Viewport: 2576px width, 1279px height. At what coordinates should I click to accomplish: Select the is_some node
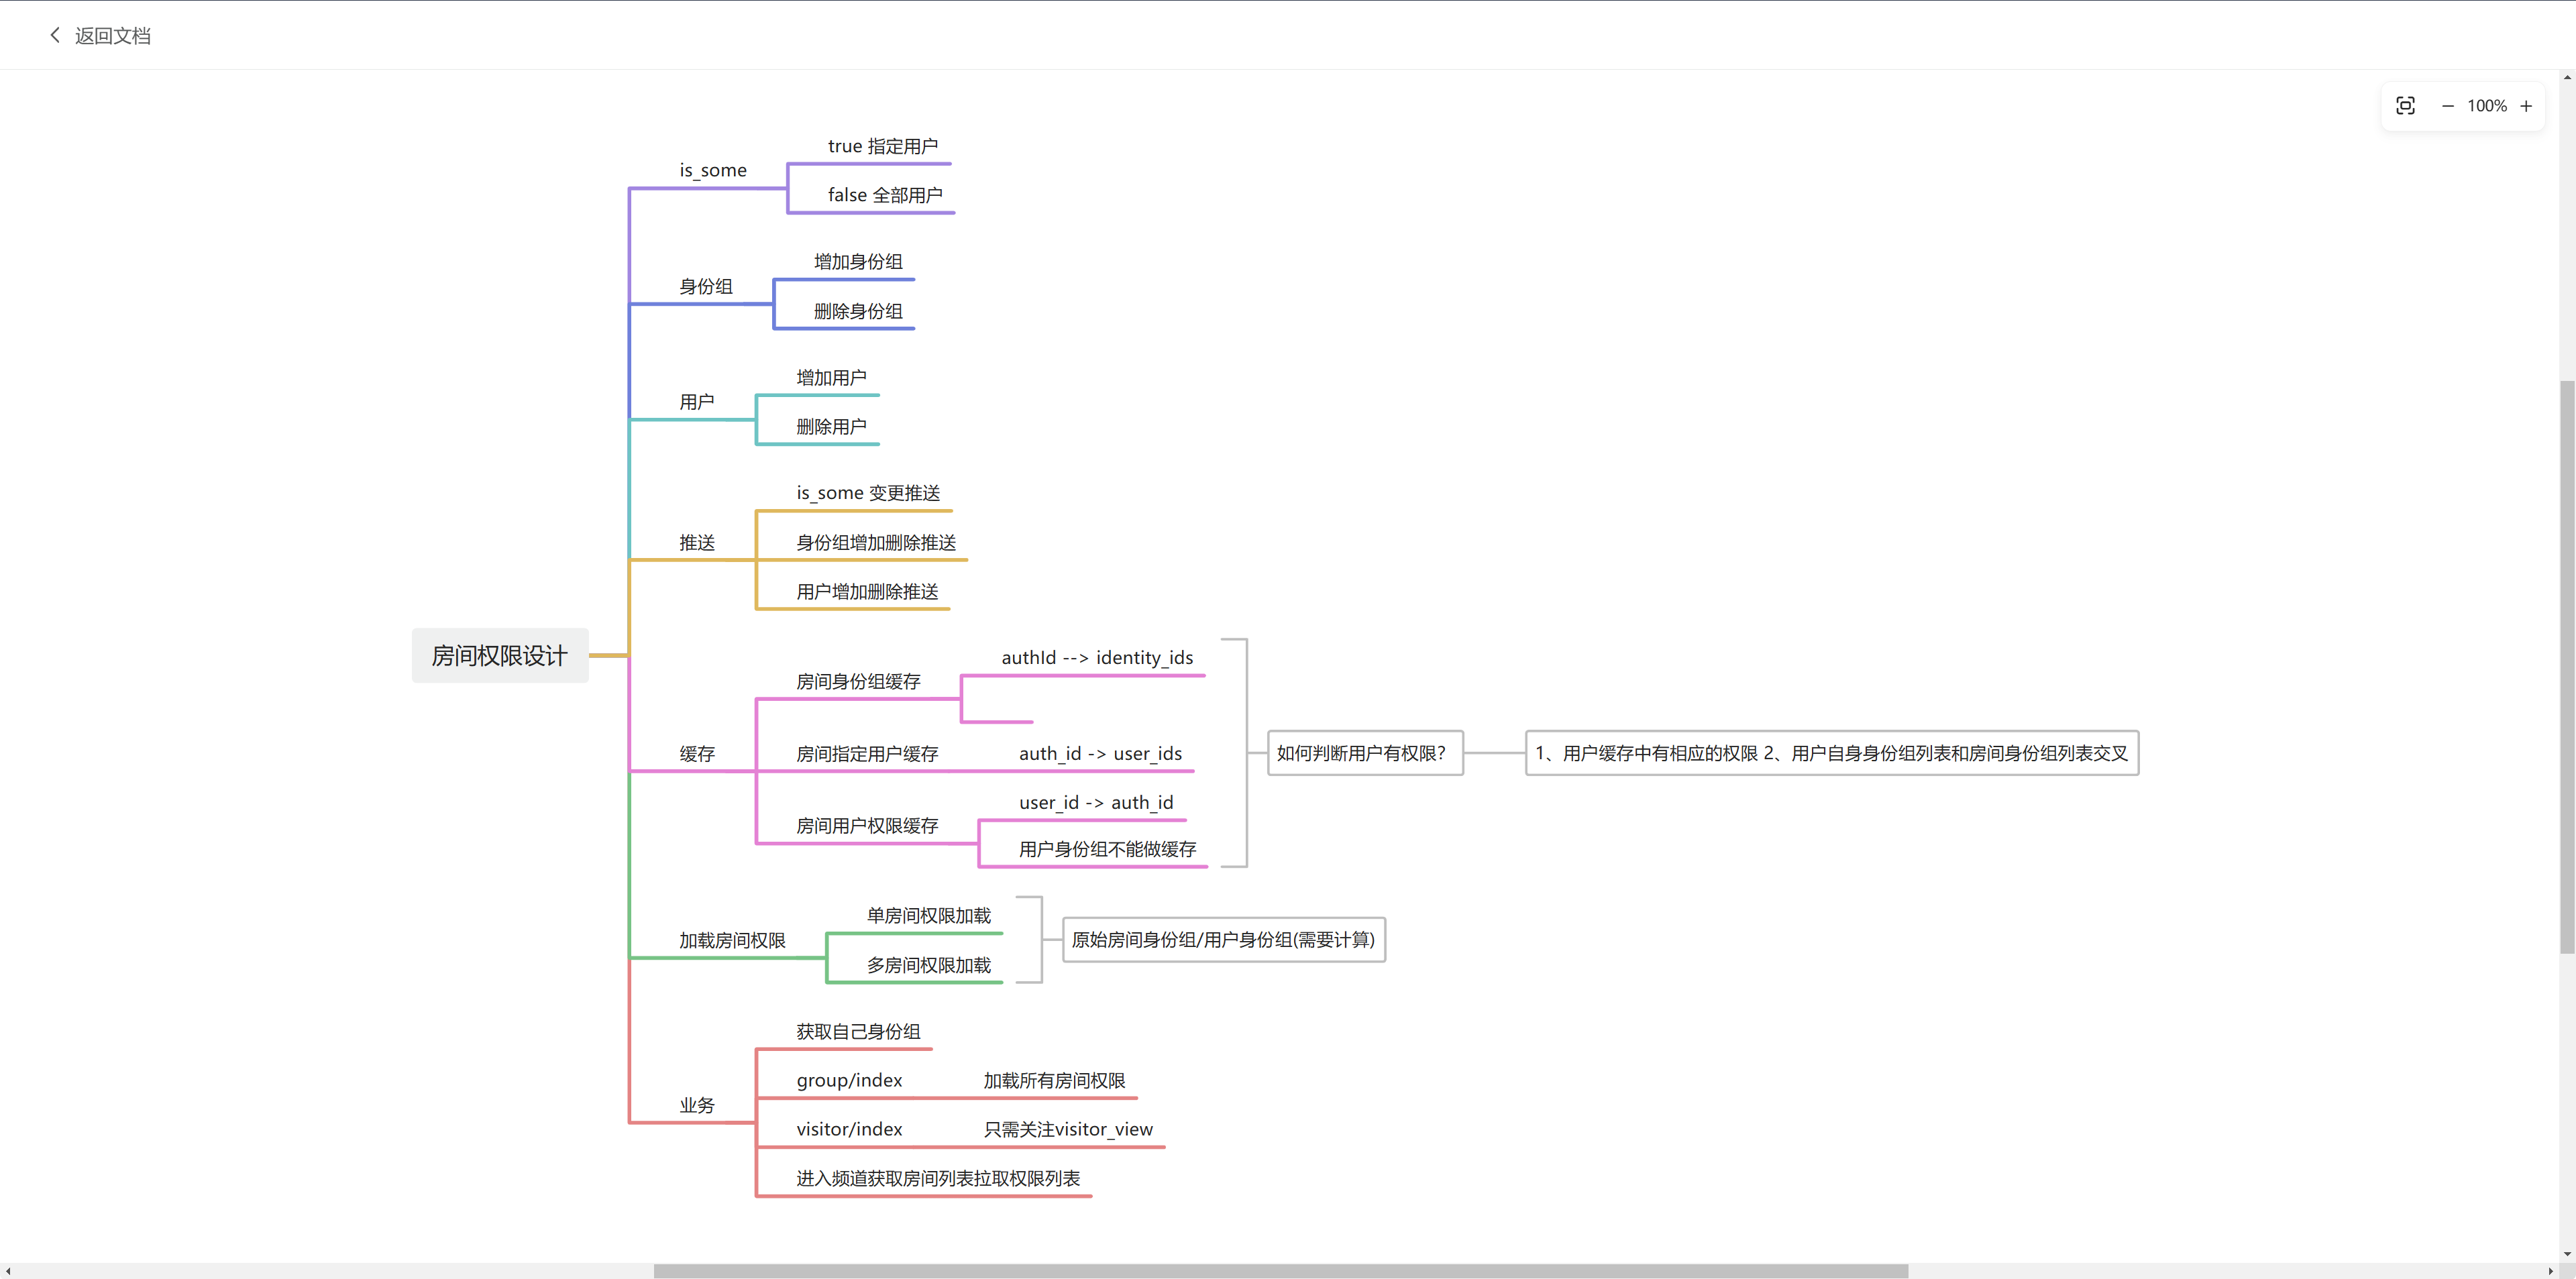[x=713, y=170]
